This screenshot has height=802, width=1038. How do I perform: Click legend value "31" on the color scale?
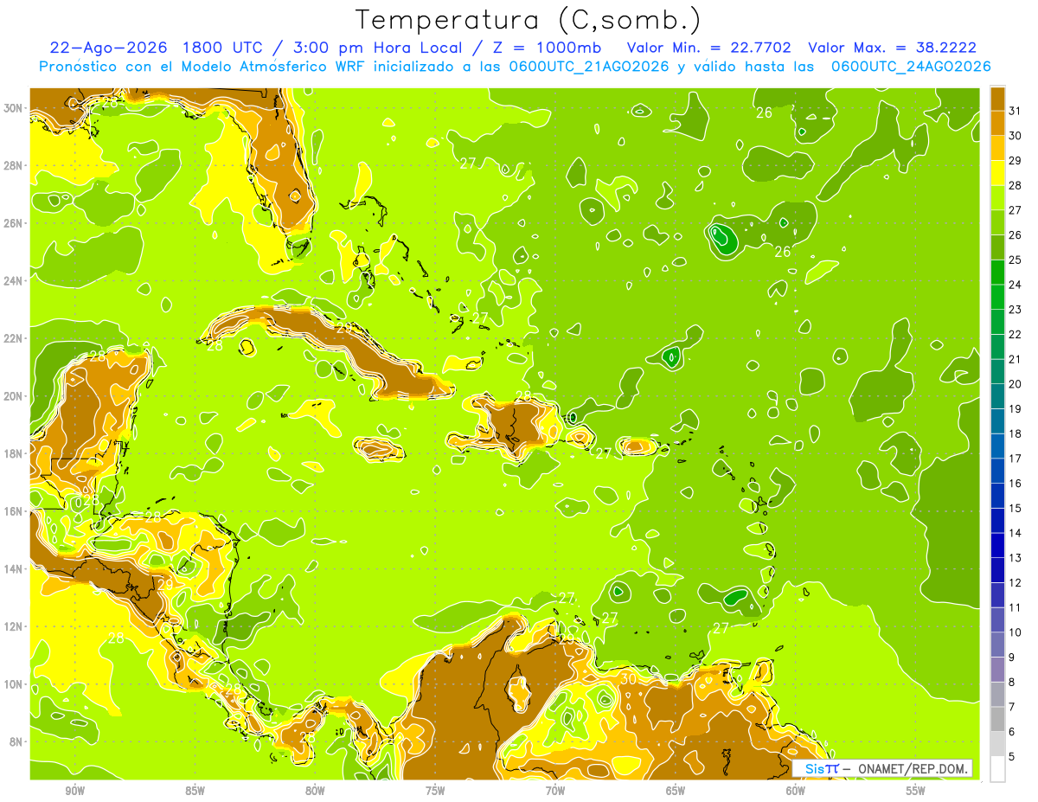[1015, 111]
